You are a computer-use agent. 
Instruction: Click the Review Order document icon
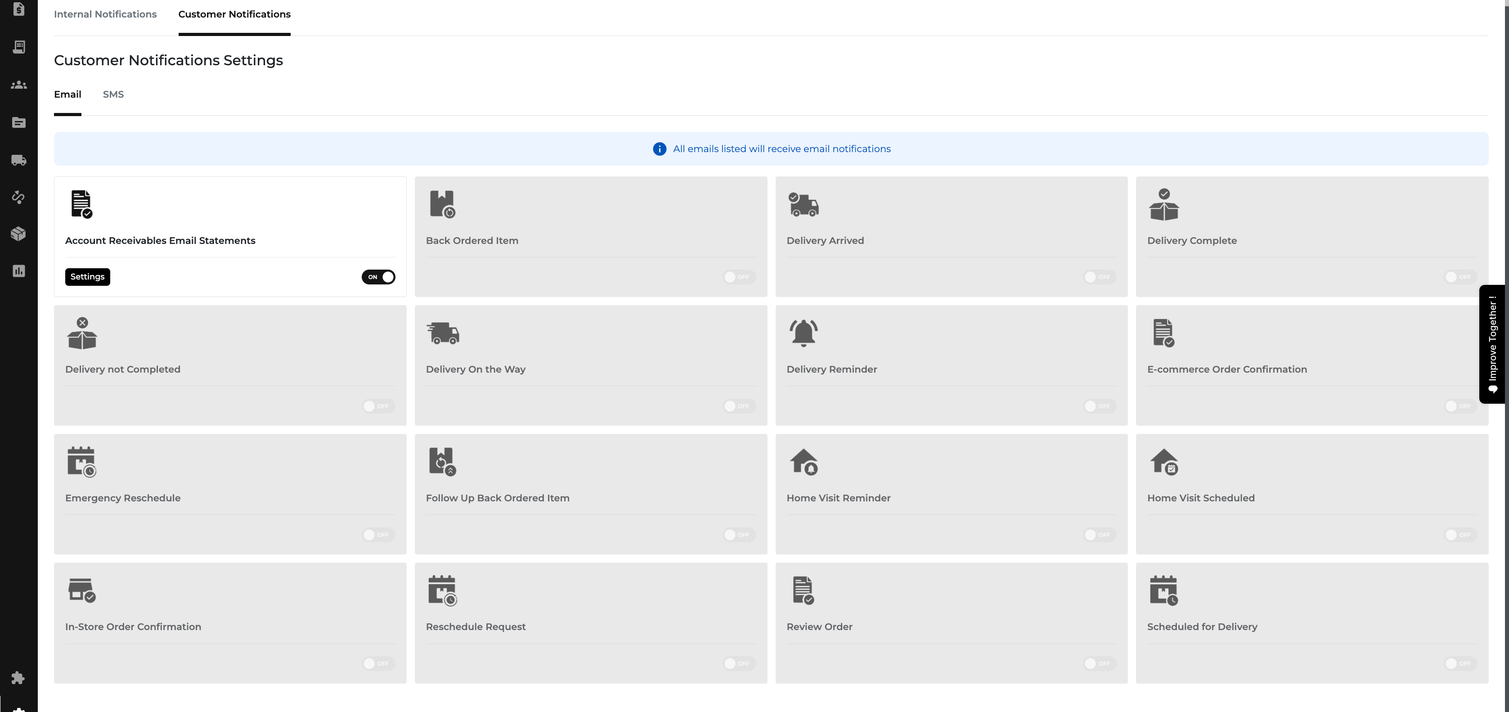(803, 590)
